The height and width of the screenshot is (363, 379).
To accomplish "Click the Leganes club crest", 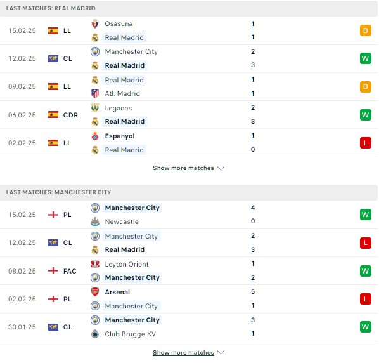I will point(95,108).
